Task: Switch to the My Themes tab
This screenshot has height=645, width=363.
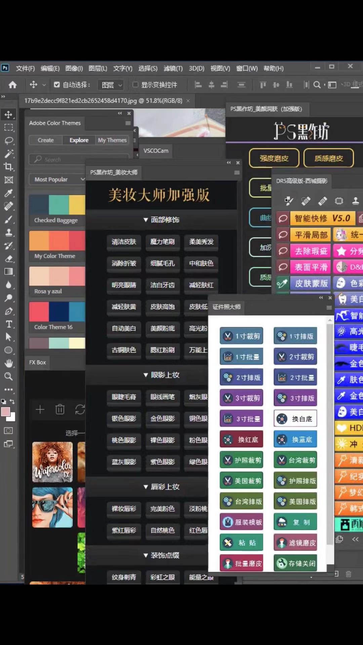Action: (112, 140)
